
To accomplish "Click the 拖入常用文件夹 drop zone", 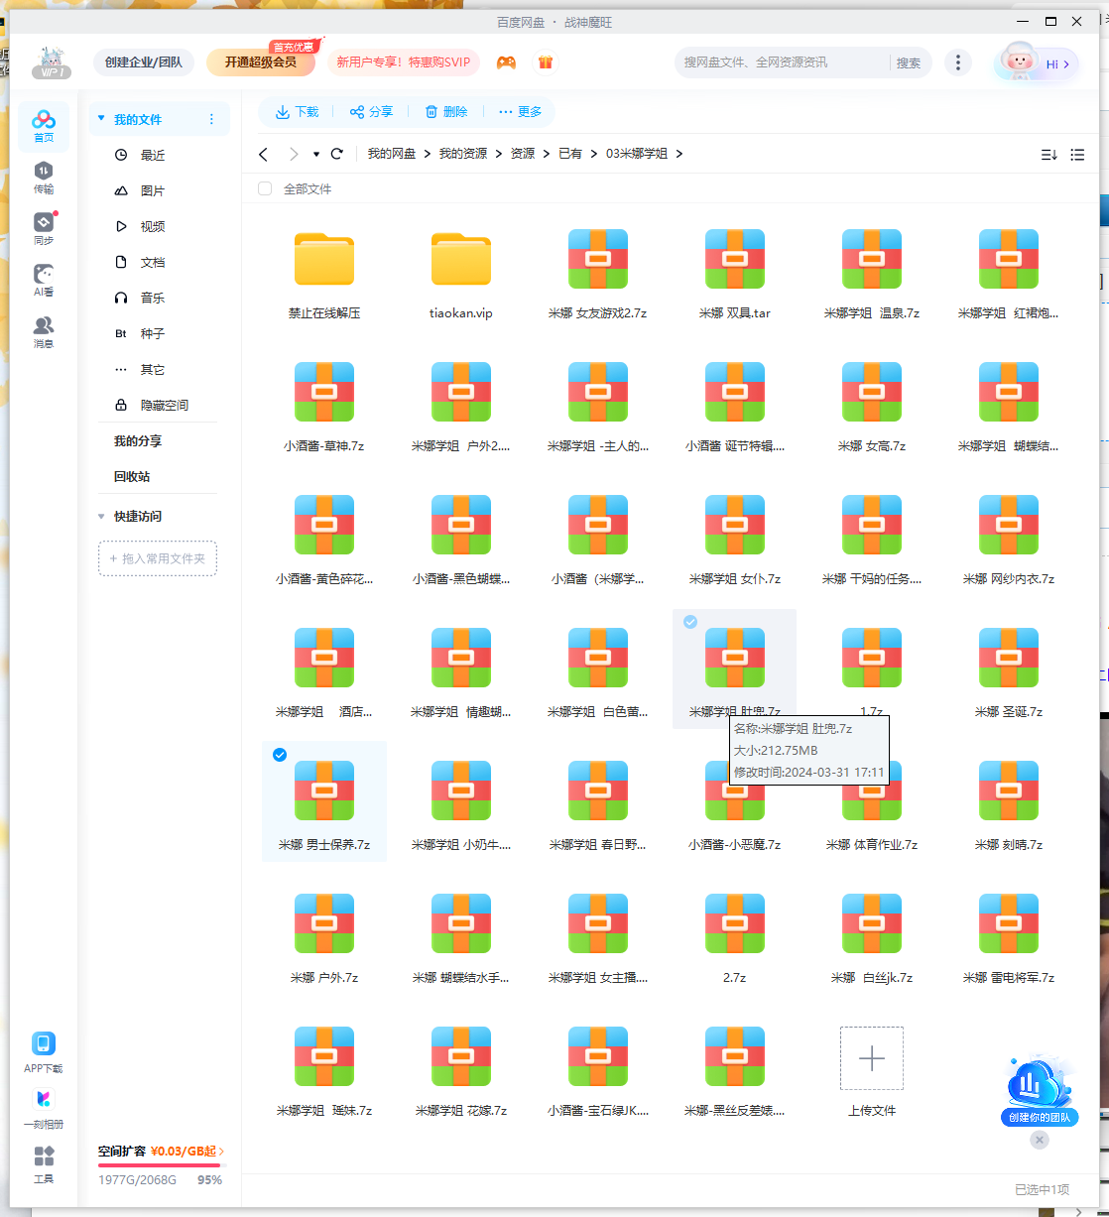I will (158, 558).
